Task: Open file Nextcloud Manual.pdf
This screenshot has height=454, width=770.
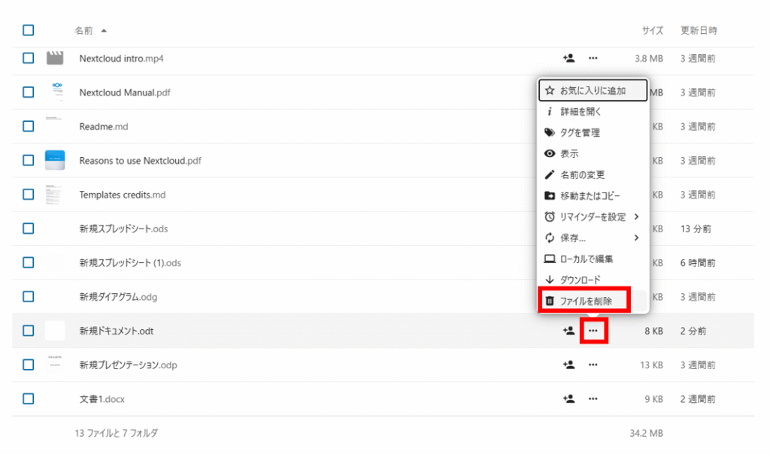Action: tap(124, 92)
